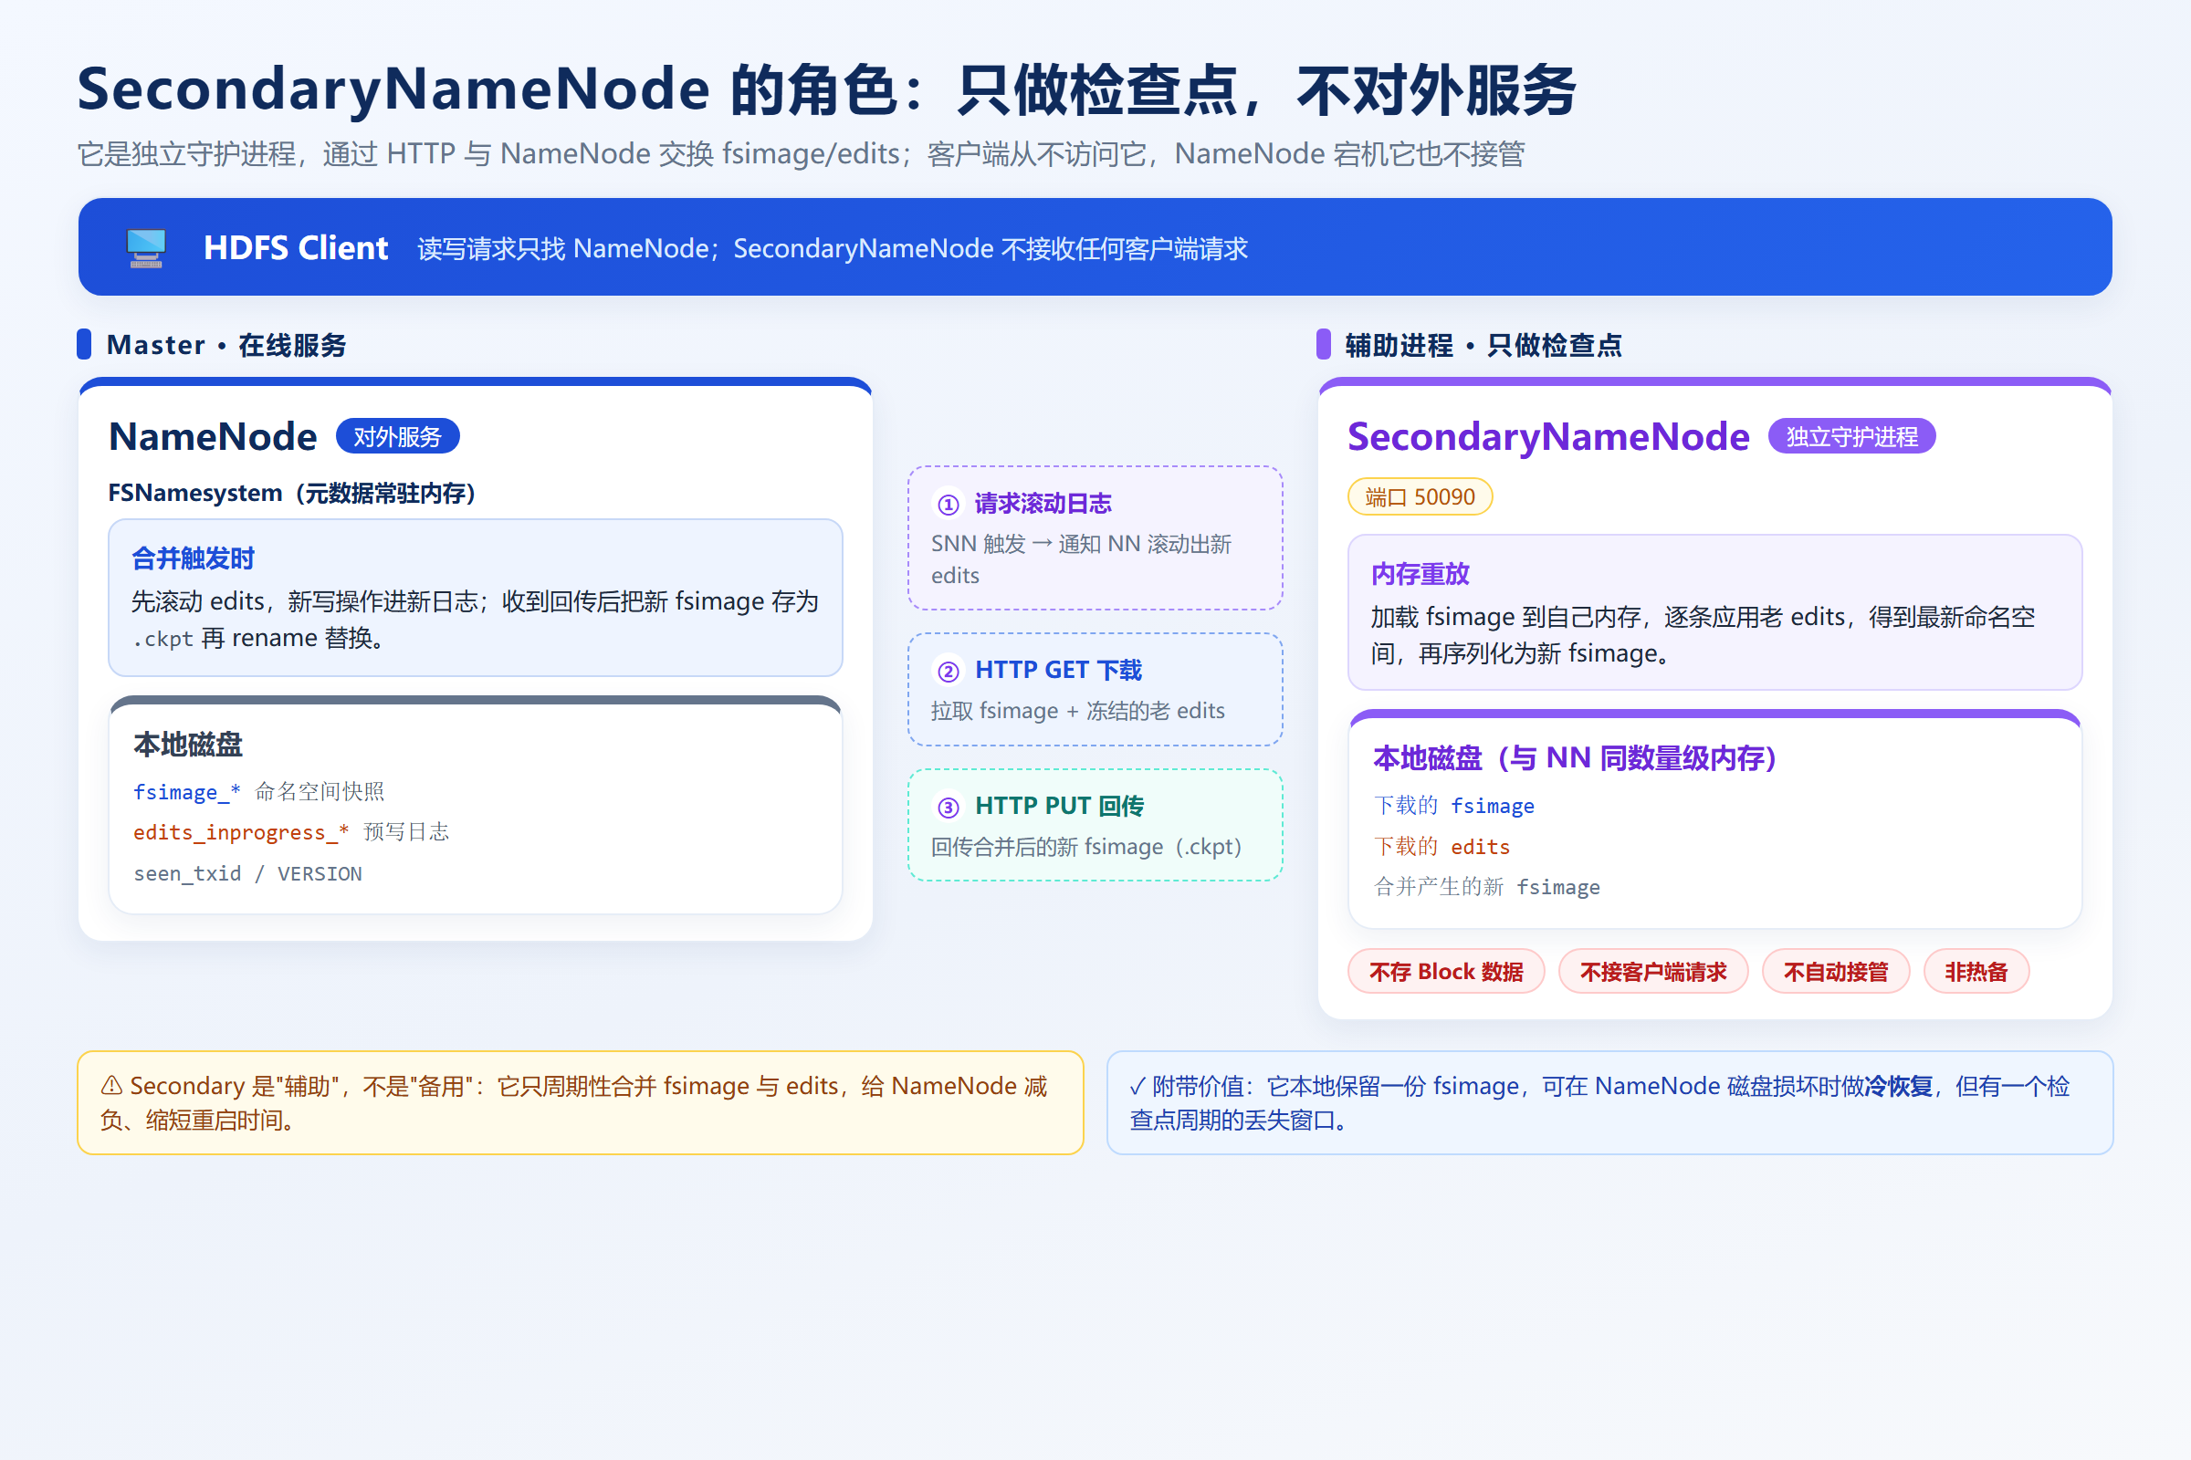Click the NameNode card title
2191x1460 pixels.
[x=213, y=437]
